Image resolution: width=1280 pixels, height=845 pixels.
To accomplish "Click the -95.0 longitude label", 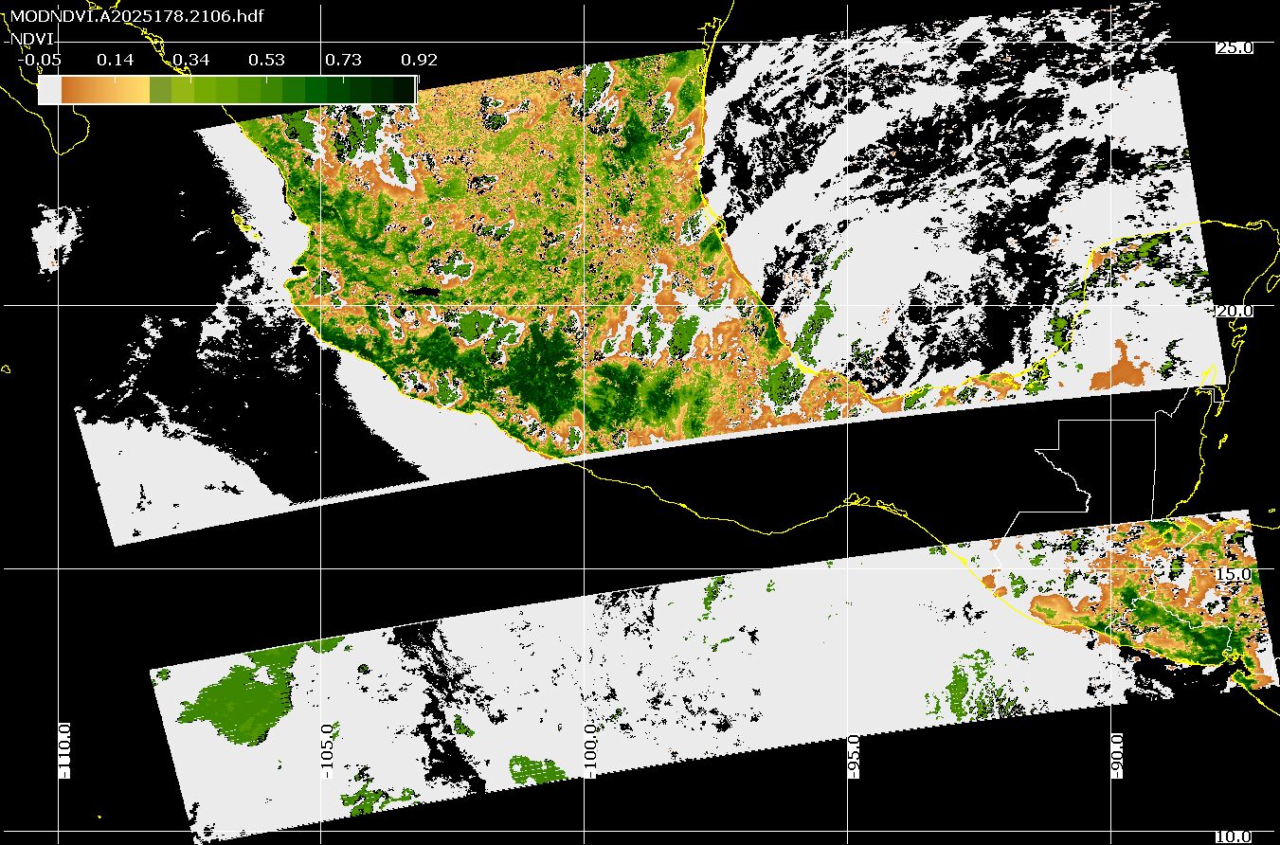I will click(x=854, y=756).
